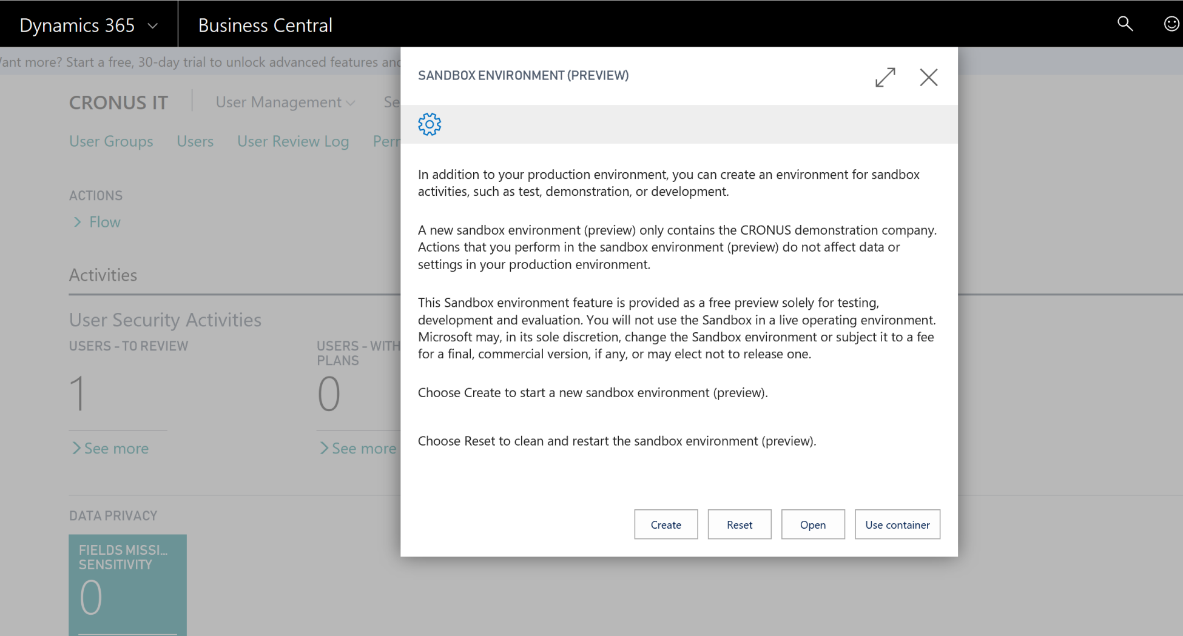
Task: Click the Open button
Action: tap(813, 524)
